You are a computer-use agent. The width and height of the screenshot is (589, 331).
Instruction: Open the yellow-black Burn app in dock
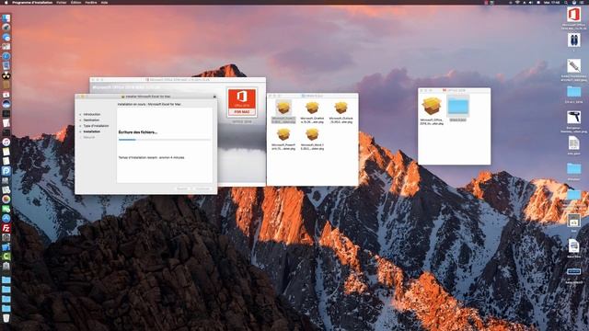pyautogui.click(x=6, y=75)
